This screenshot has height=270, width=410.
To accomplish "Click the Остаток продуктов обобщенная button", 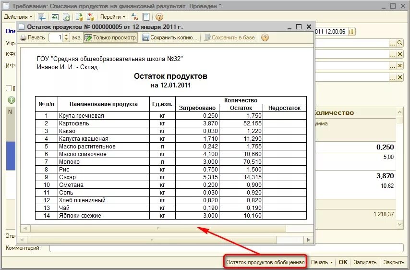I will 265,262.
